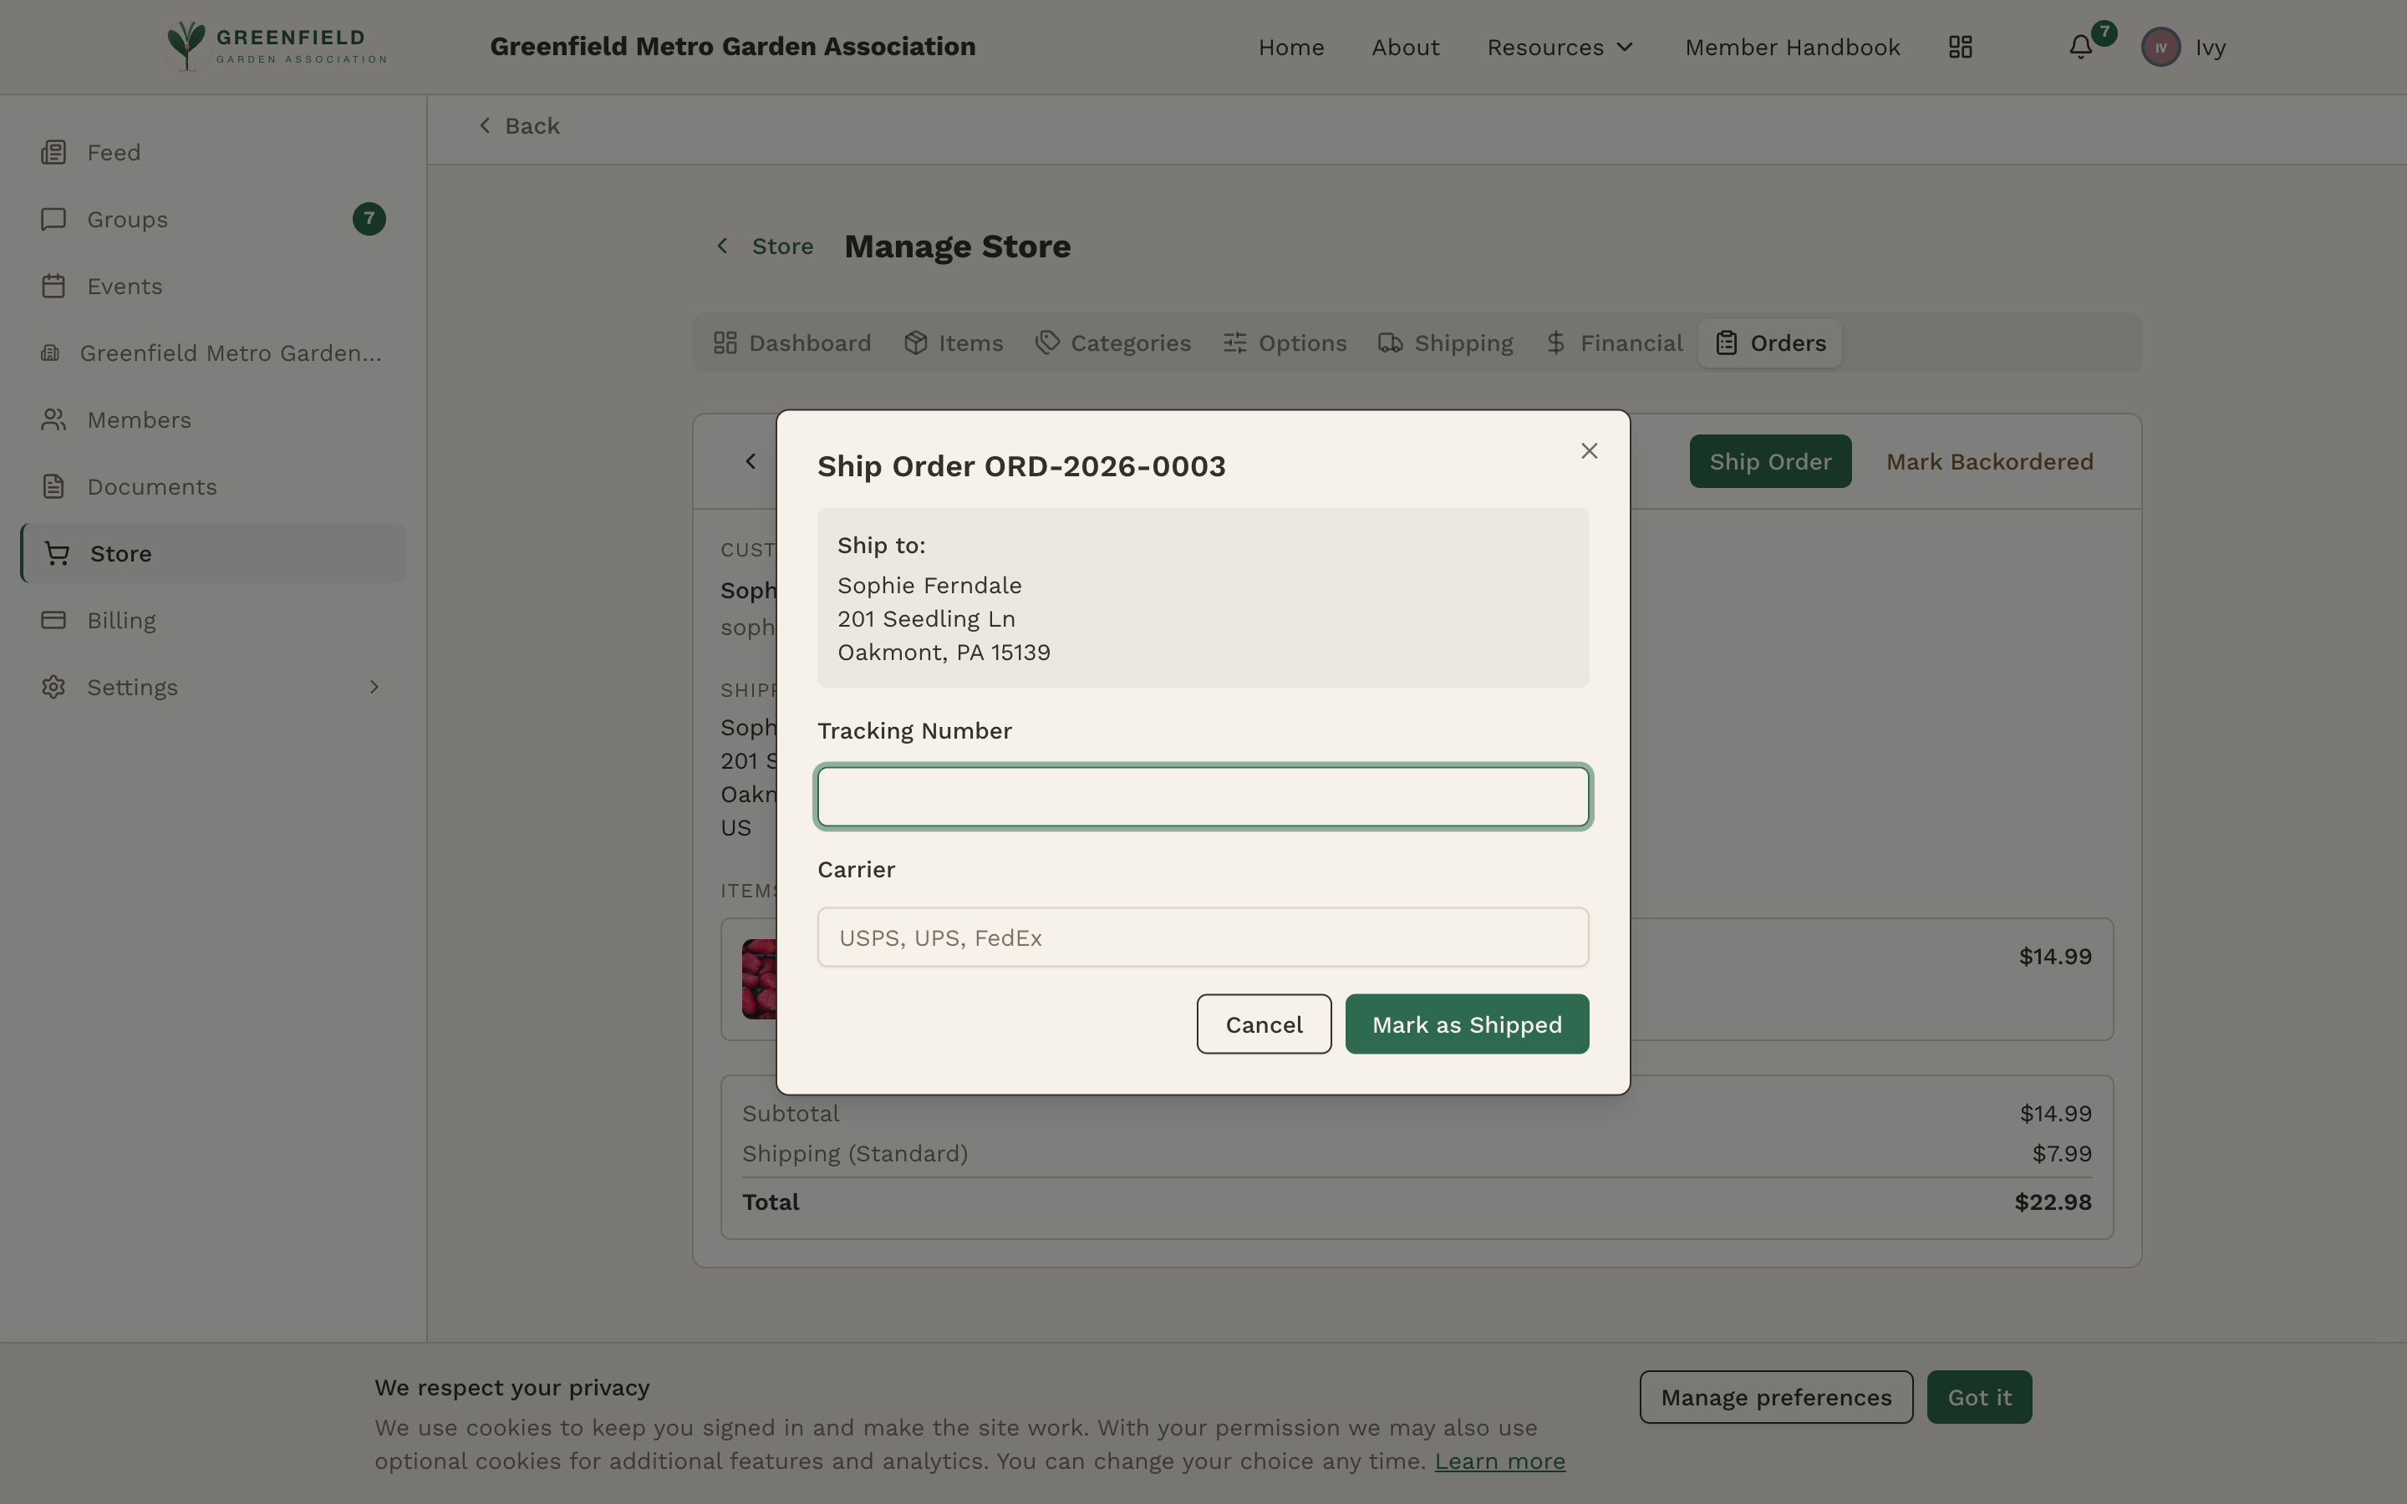The height and width of the screenshot is (1504, 2407).
Task: Click the Orders tab clipboard icon
Action: click(x=1727, y=343)
